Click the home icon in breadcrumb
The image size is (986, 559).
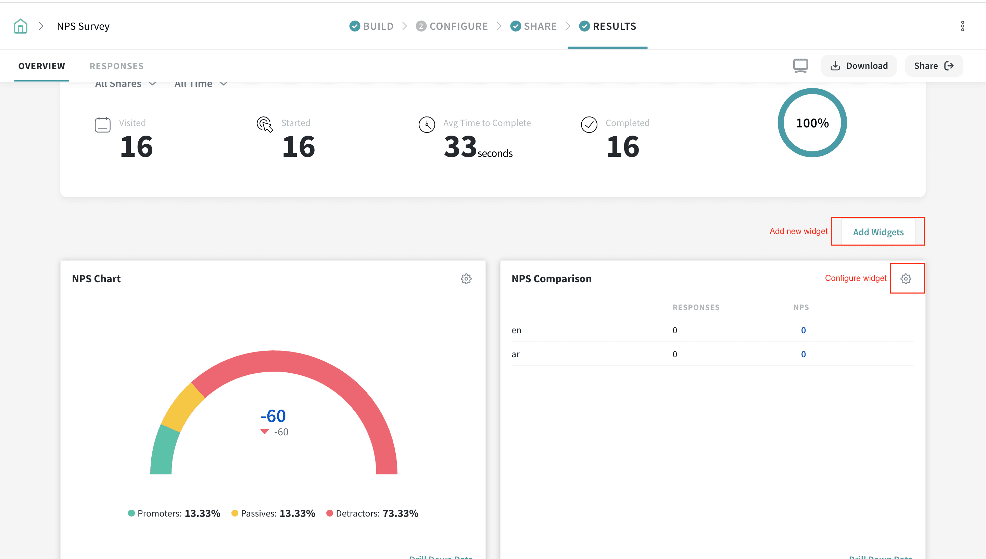tap(20, 26)
